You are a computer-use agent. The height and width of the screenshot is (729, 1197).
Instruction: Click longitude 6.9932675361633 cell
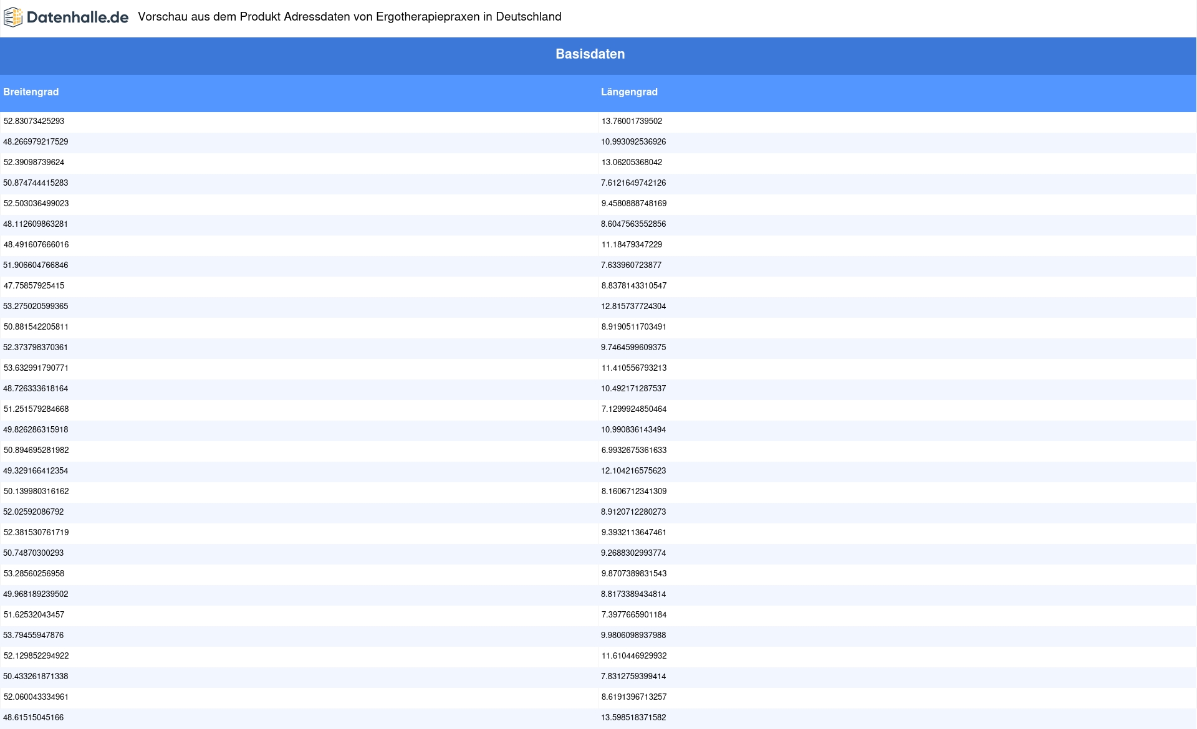pos(633,450)
